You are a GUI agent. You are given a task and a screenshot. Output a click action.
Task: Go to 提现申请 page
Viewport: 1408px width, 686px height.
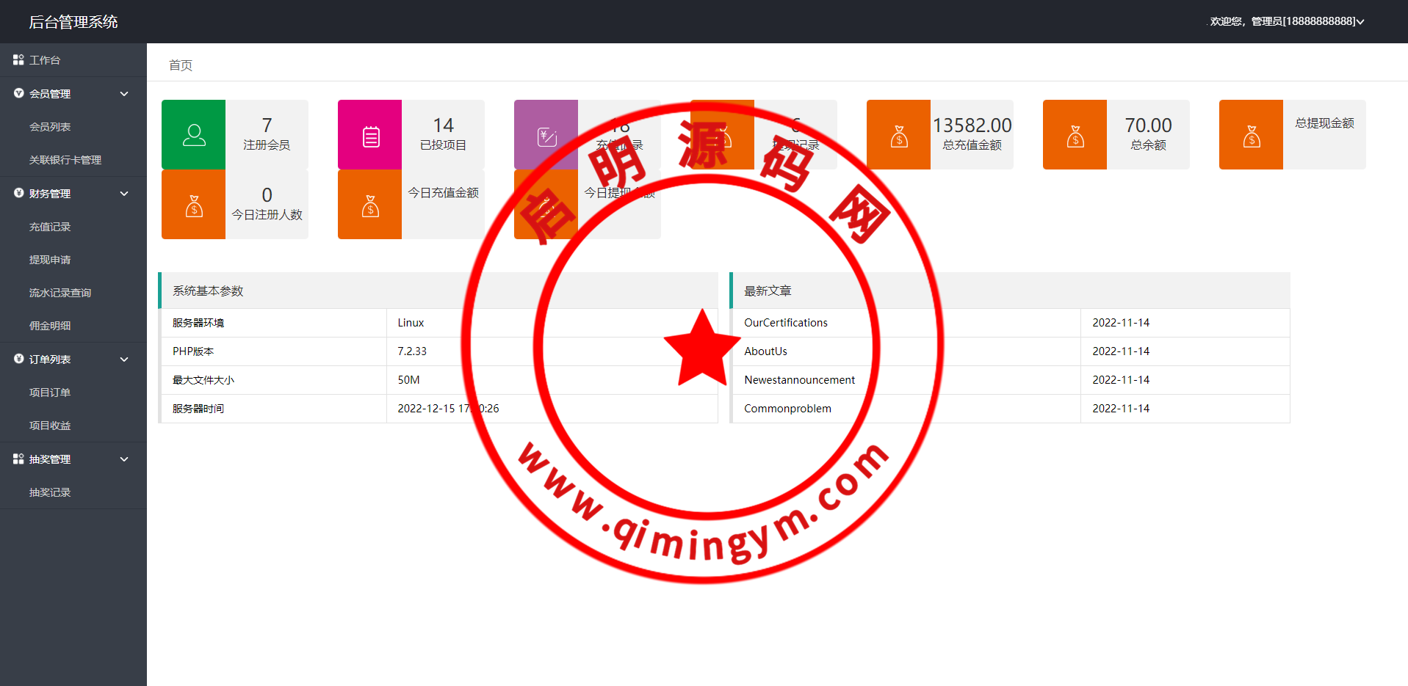tap(50, 260)
